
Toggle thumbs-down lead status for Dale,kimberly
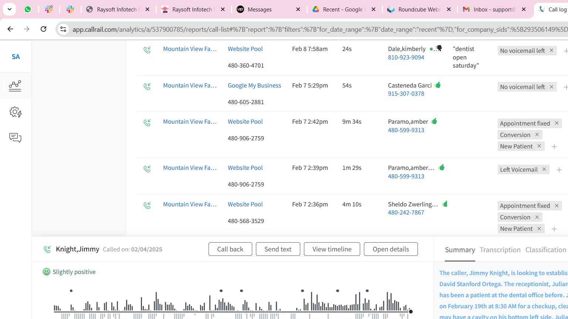coord(439,48)
